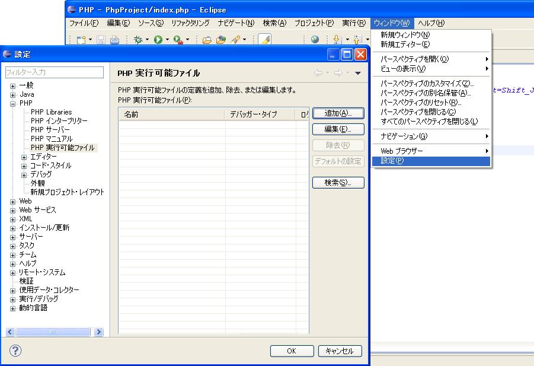The width and height of the screenshot is (534, 366).
Task: Collapse the PHP tree node
Action: pos(12,104)
